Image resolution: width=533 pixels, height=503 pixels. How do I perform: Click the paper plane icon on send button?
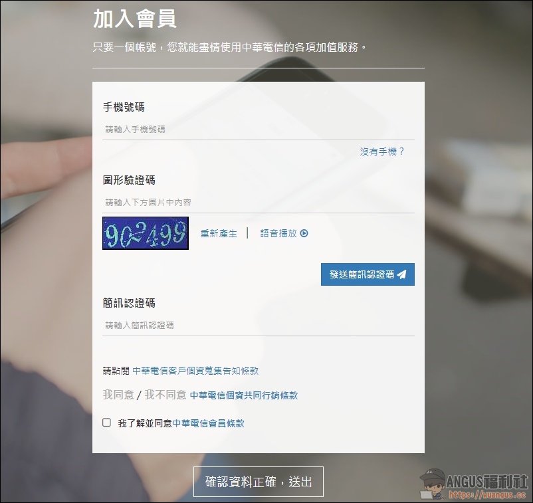click(x=401, y=274)
